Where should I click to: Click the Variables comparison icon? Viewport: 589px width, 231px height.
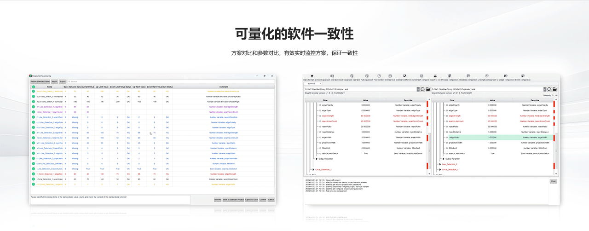469,76
